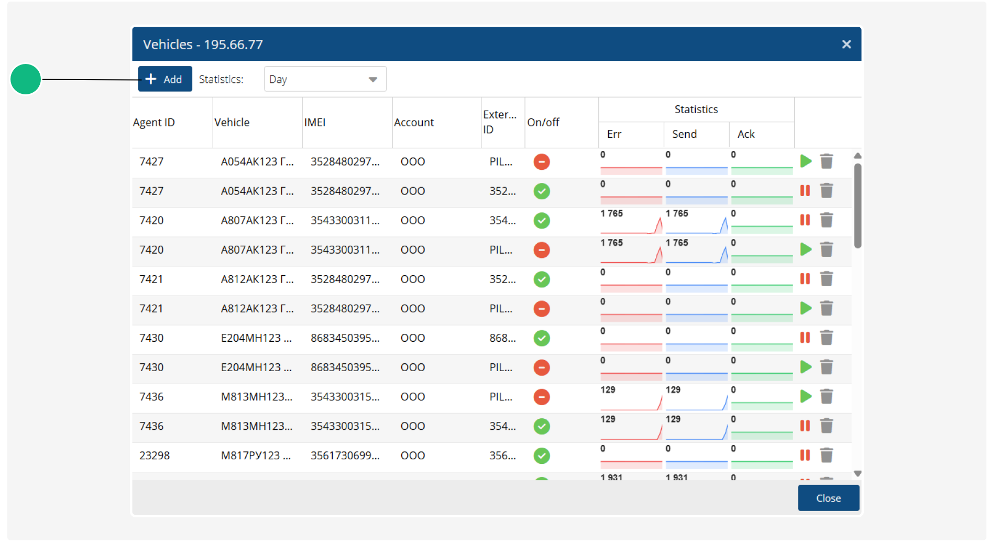Delete the 7436 row with PIL... external ID
Viewport: 988px width, 542px height.
pyautogui.click(x=827, y=396)
